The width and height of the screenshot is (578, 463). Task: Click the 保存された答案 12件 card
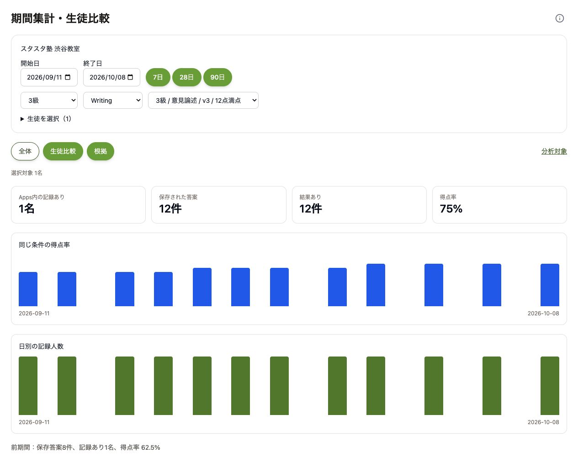tap(218, 205)
